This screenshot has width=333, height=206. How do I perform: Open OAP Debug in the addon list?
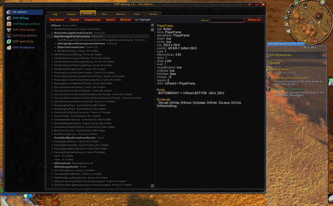(x=24, y=18)
